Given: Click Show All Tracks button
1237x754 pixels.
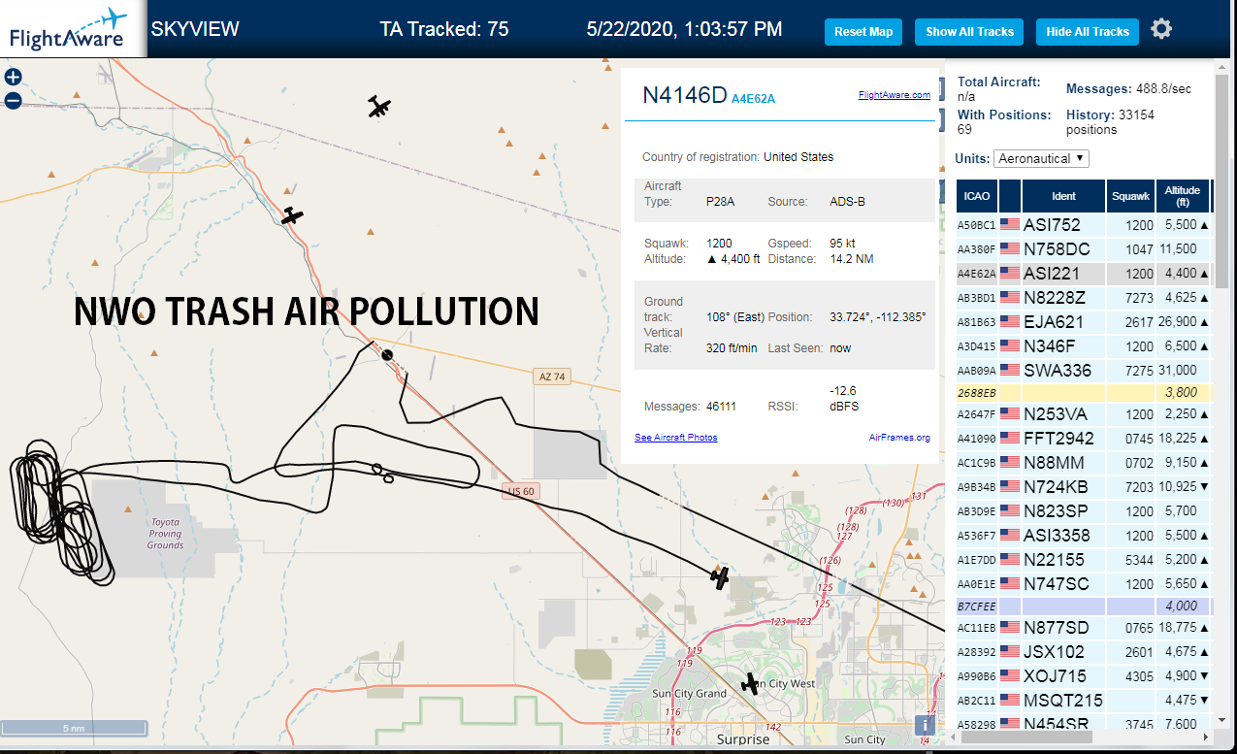Looking at the screenshot, I should pyautogui.click(x=969, y=32).
